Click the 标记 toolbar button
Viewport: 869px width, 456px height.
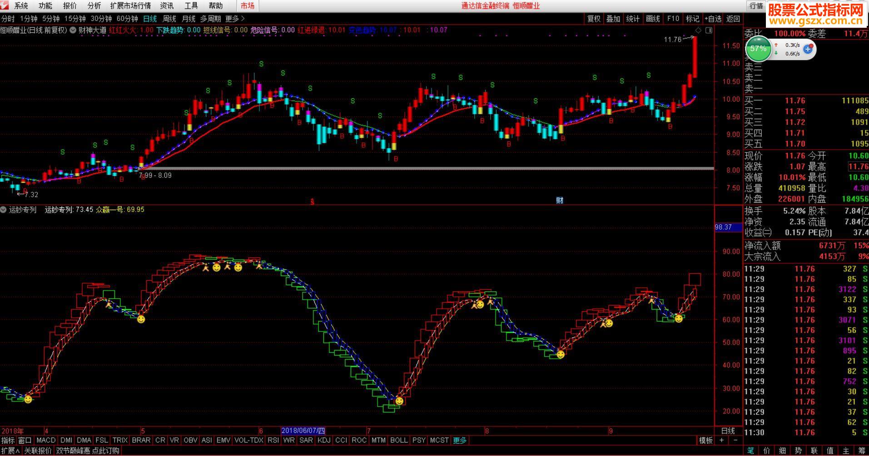pos(692,19)
